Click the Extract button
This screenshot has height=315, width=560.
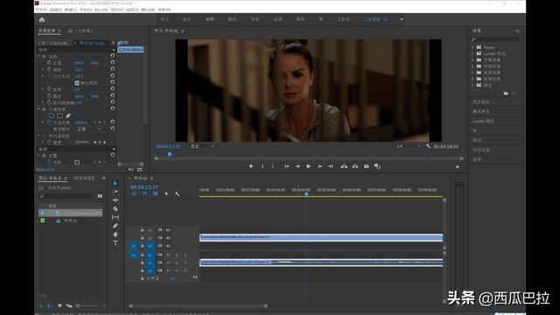coord(355,166)
